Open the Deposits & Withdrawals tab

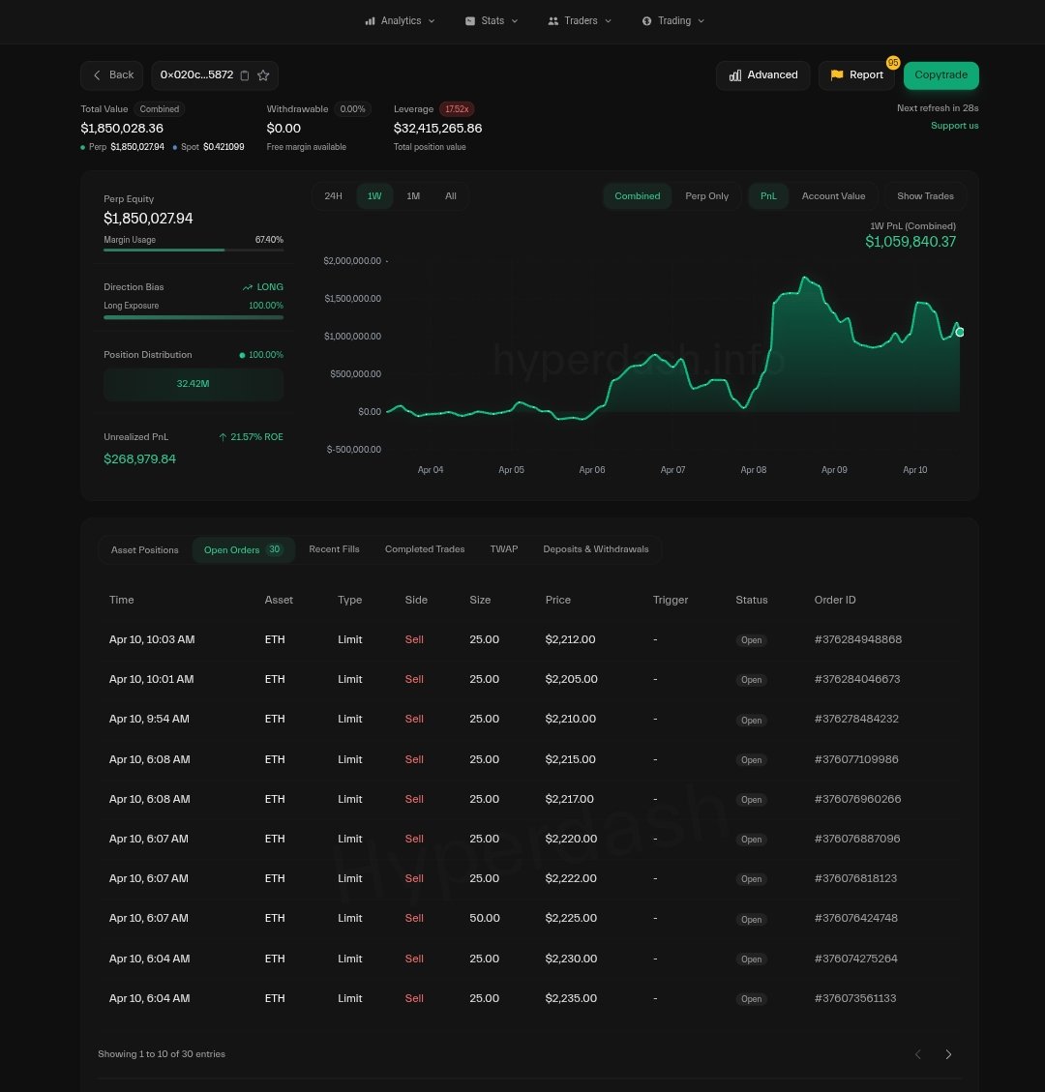pos(595,549)
